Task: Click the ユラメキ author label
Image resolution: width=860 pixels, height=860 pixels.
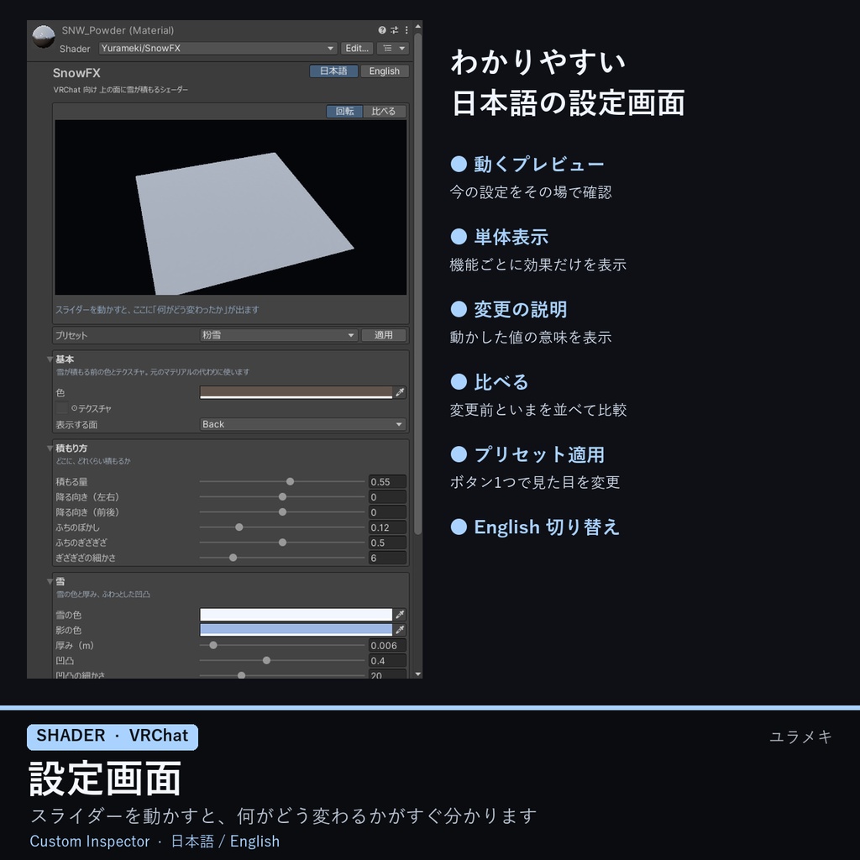Action: click(x=800, y=737)
